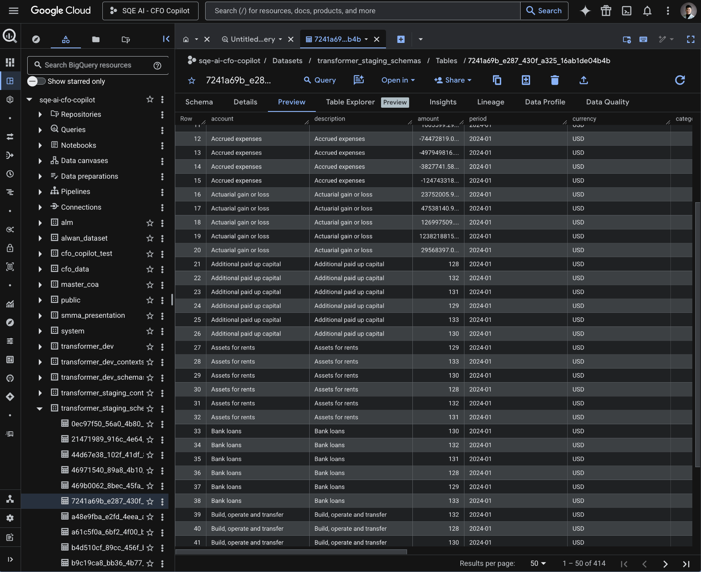Click the export upload icon
The height and width of the screenshot is (572, 701).
pyautogui.click(x=583, y=80)
